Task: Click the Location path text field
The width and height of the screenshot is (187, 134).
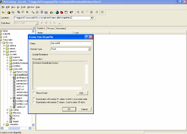Action: [52, 18]
